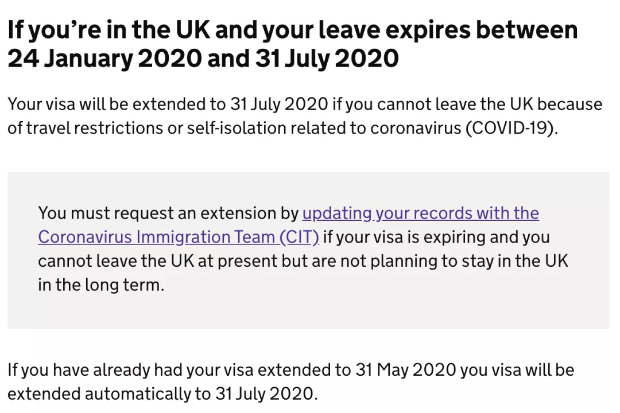The image size is (620, 413).
Task: Click the phrase 'not planning to stay'
Action: point(421,261)
